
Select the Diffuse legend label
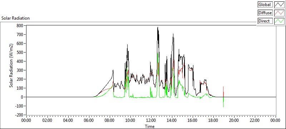[265, 13]
